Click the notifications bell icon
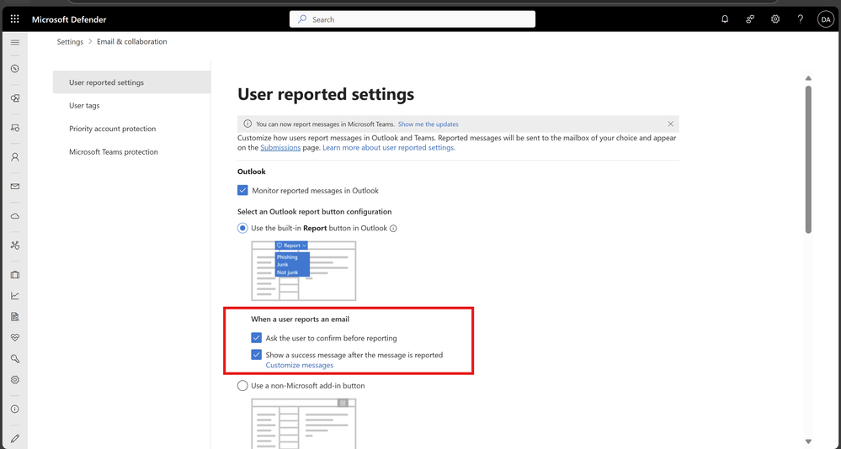 point(725,19)
